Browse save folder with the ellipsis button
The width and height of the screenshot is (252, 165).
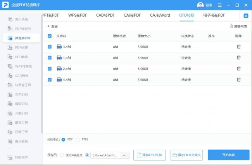[124, 155]
